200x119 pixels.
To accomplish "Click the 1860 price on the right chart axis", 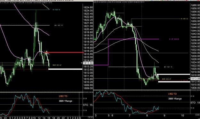I will [x=195, y=5].
